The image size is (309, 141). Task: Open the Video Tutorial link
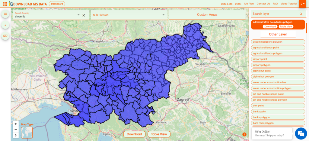(x=289, y=4)
